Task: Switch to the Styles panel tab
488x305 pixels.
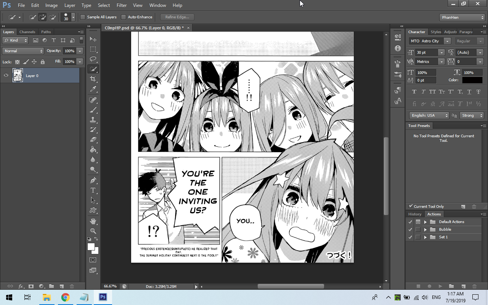Action: click(436, 32)
